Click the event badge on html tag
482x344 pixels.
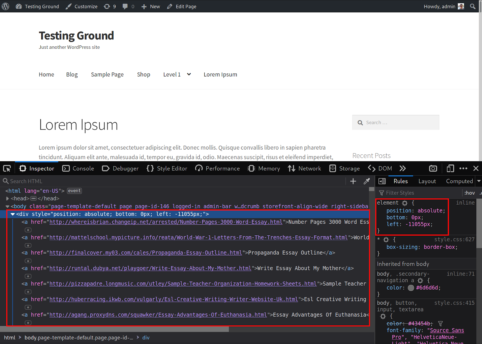[74, 191]
